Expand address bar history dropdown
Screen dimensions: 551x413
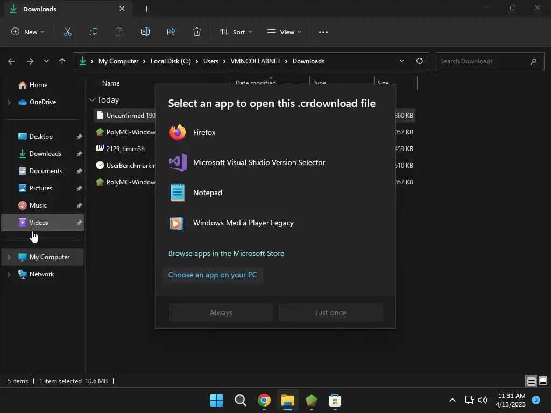402,61
